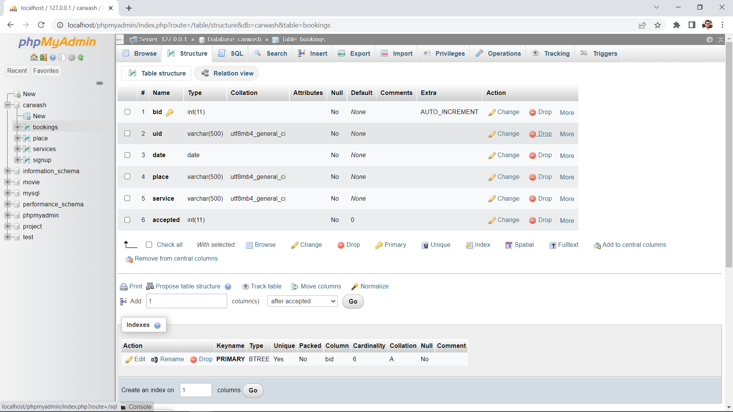Click the column count input field
733x412 pixels.
pyautogui.click(x=186, y=301)
